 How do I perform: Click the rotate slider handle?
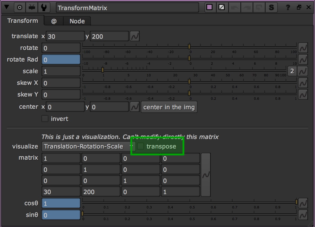(x=189, y=46)
